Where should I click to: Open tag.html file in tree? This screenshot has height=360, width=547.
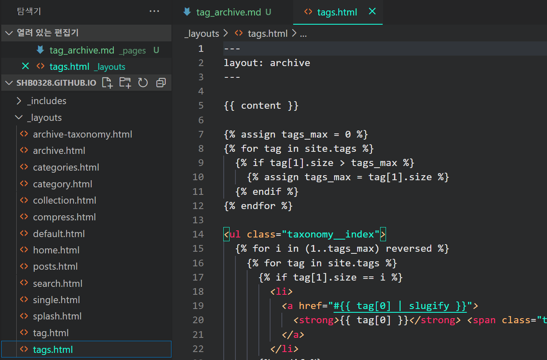tap(51, 333)
